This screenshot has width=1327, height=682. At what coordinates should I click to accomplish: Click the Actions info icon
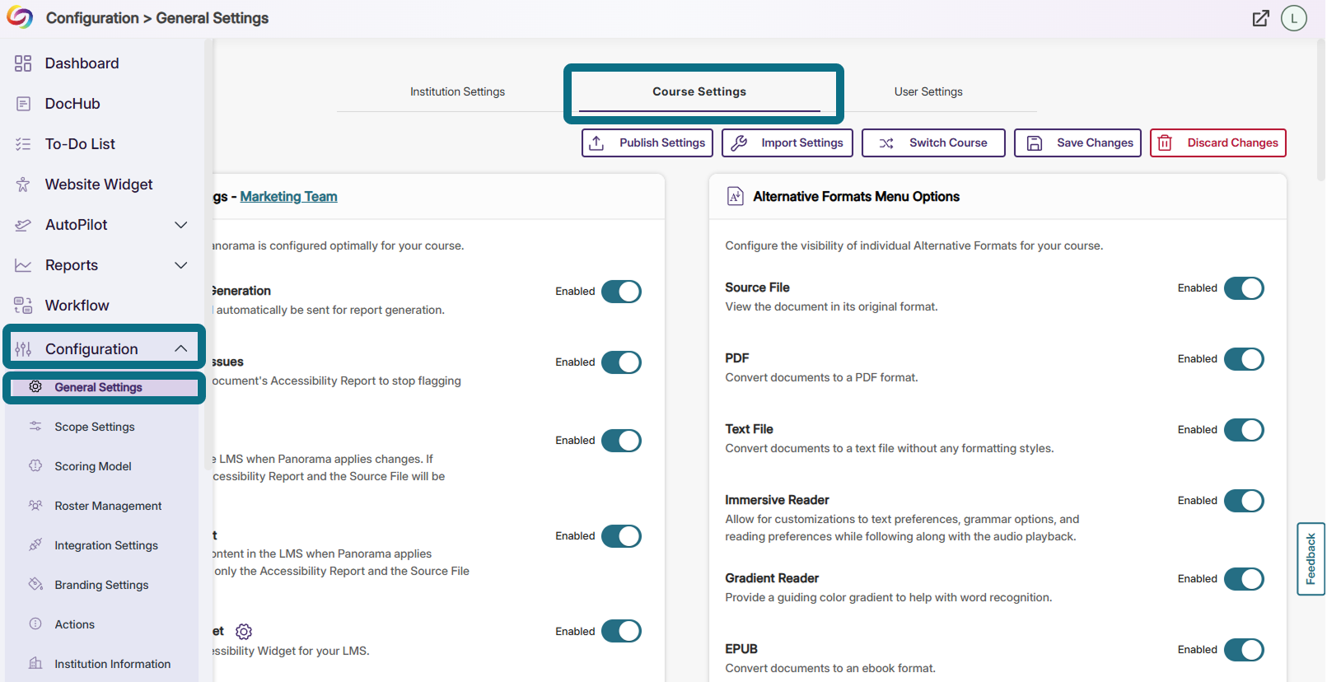[35, 624]
